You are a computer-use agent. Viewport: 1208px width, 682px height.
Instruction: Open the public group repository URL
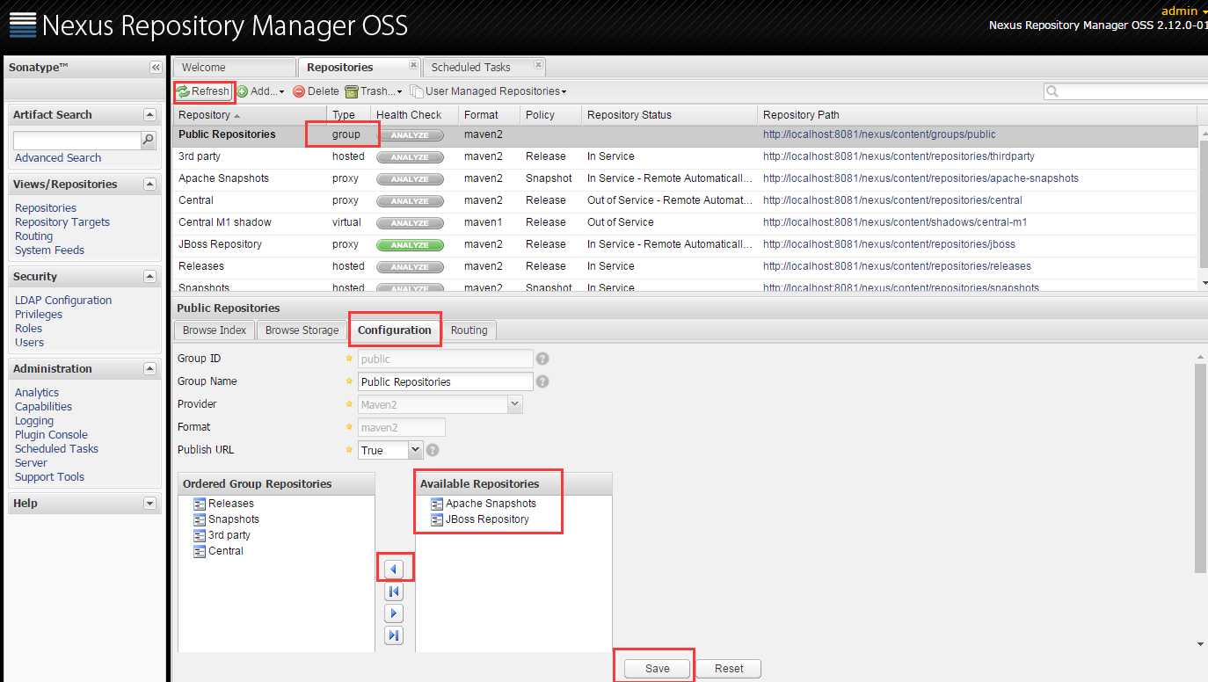(x=879, y=134)
